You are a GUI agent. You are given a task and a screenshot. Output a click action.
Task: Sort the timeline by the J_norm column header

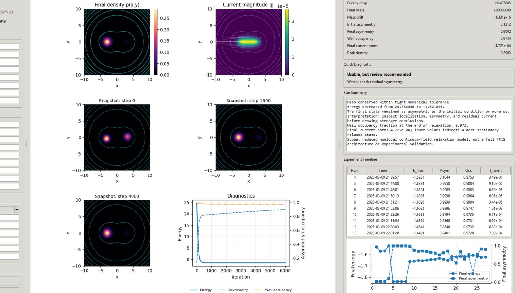495,170
